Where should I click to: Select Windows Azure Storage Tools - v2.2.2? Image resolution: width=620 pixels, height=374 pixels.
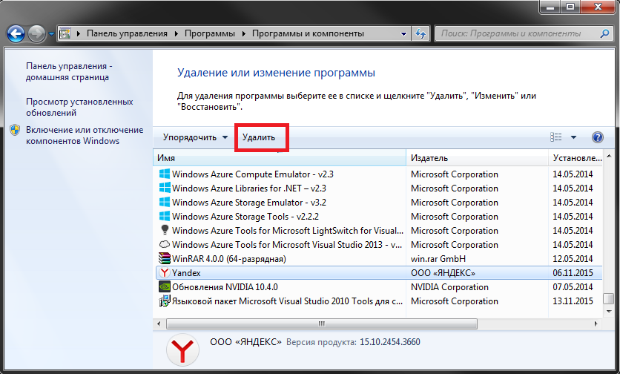point(377,217)
